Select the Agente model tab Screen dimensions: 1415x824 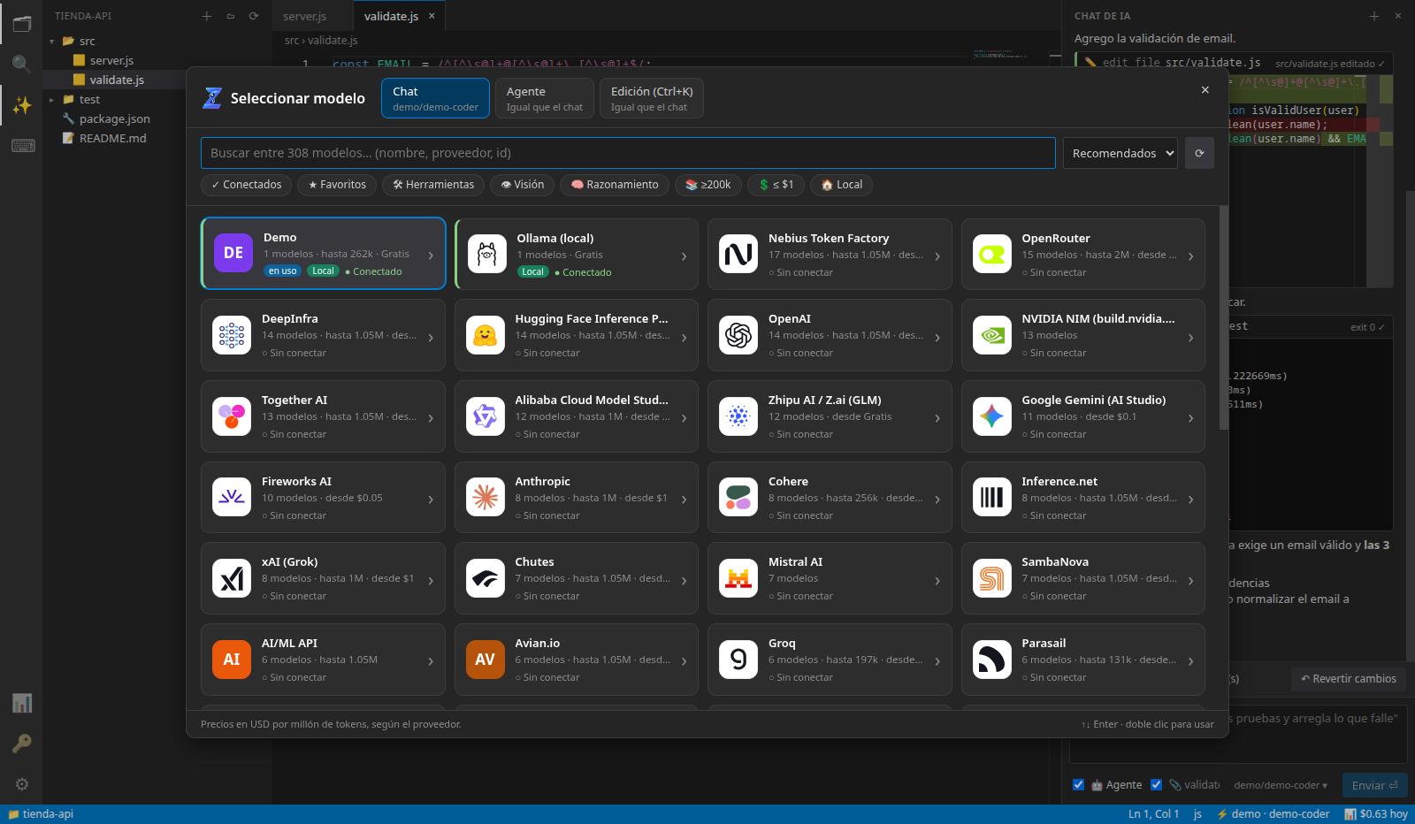coord(544,98)
